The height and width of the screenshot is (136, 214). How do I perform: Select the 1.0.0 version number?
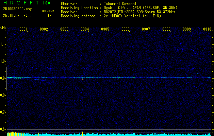(46, 3)
